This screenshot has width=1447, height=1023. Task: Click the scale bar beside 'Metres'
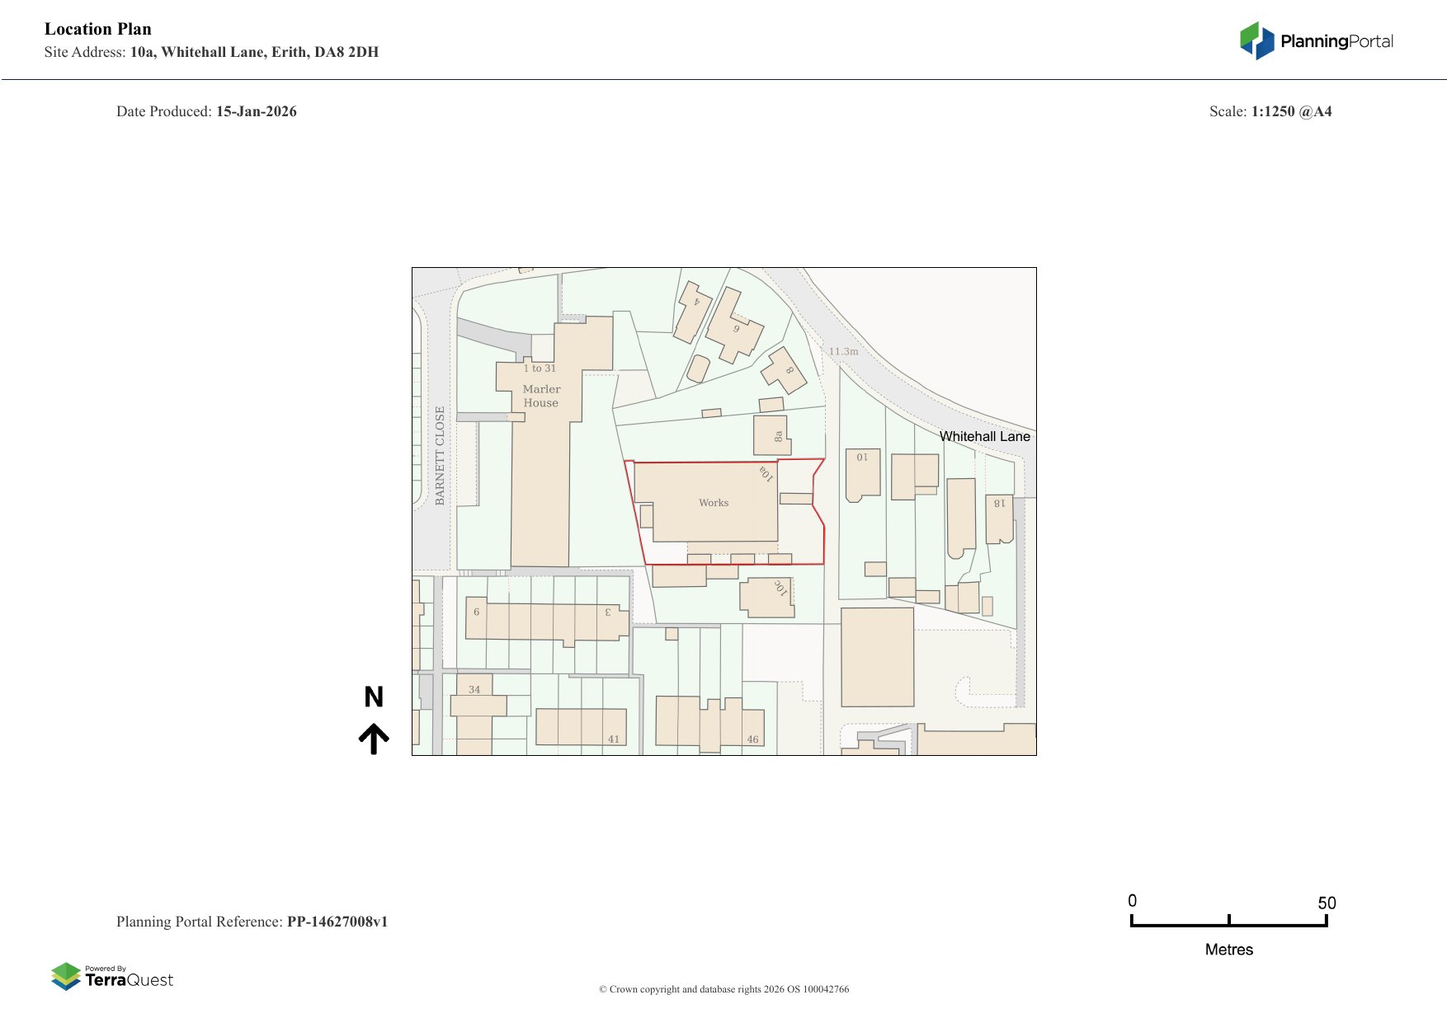(1229, 925)
